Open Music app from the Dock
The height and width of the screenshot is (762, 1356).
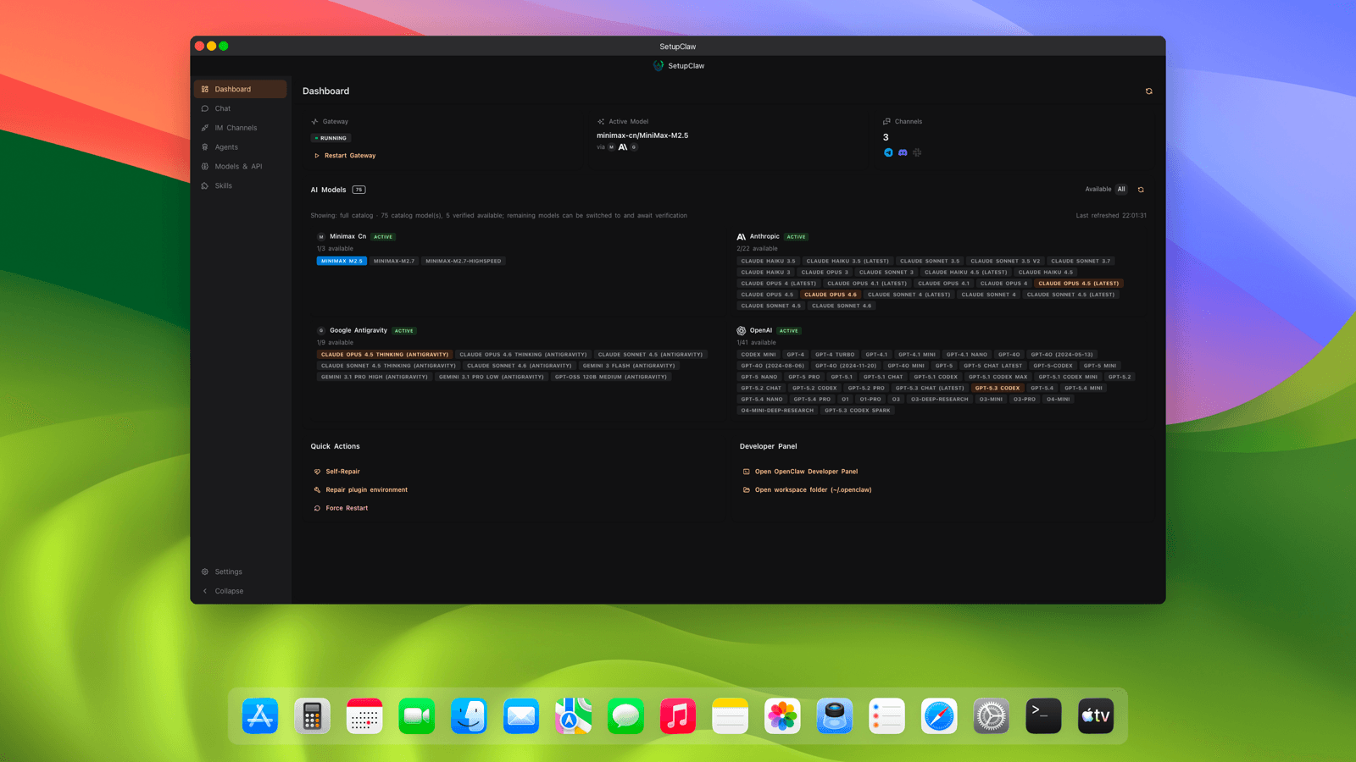click(x=678, y=716)
